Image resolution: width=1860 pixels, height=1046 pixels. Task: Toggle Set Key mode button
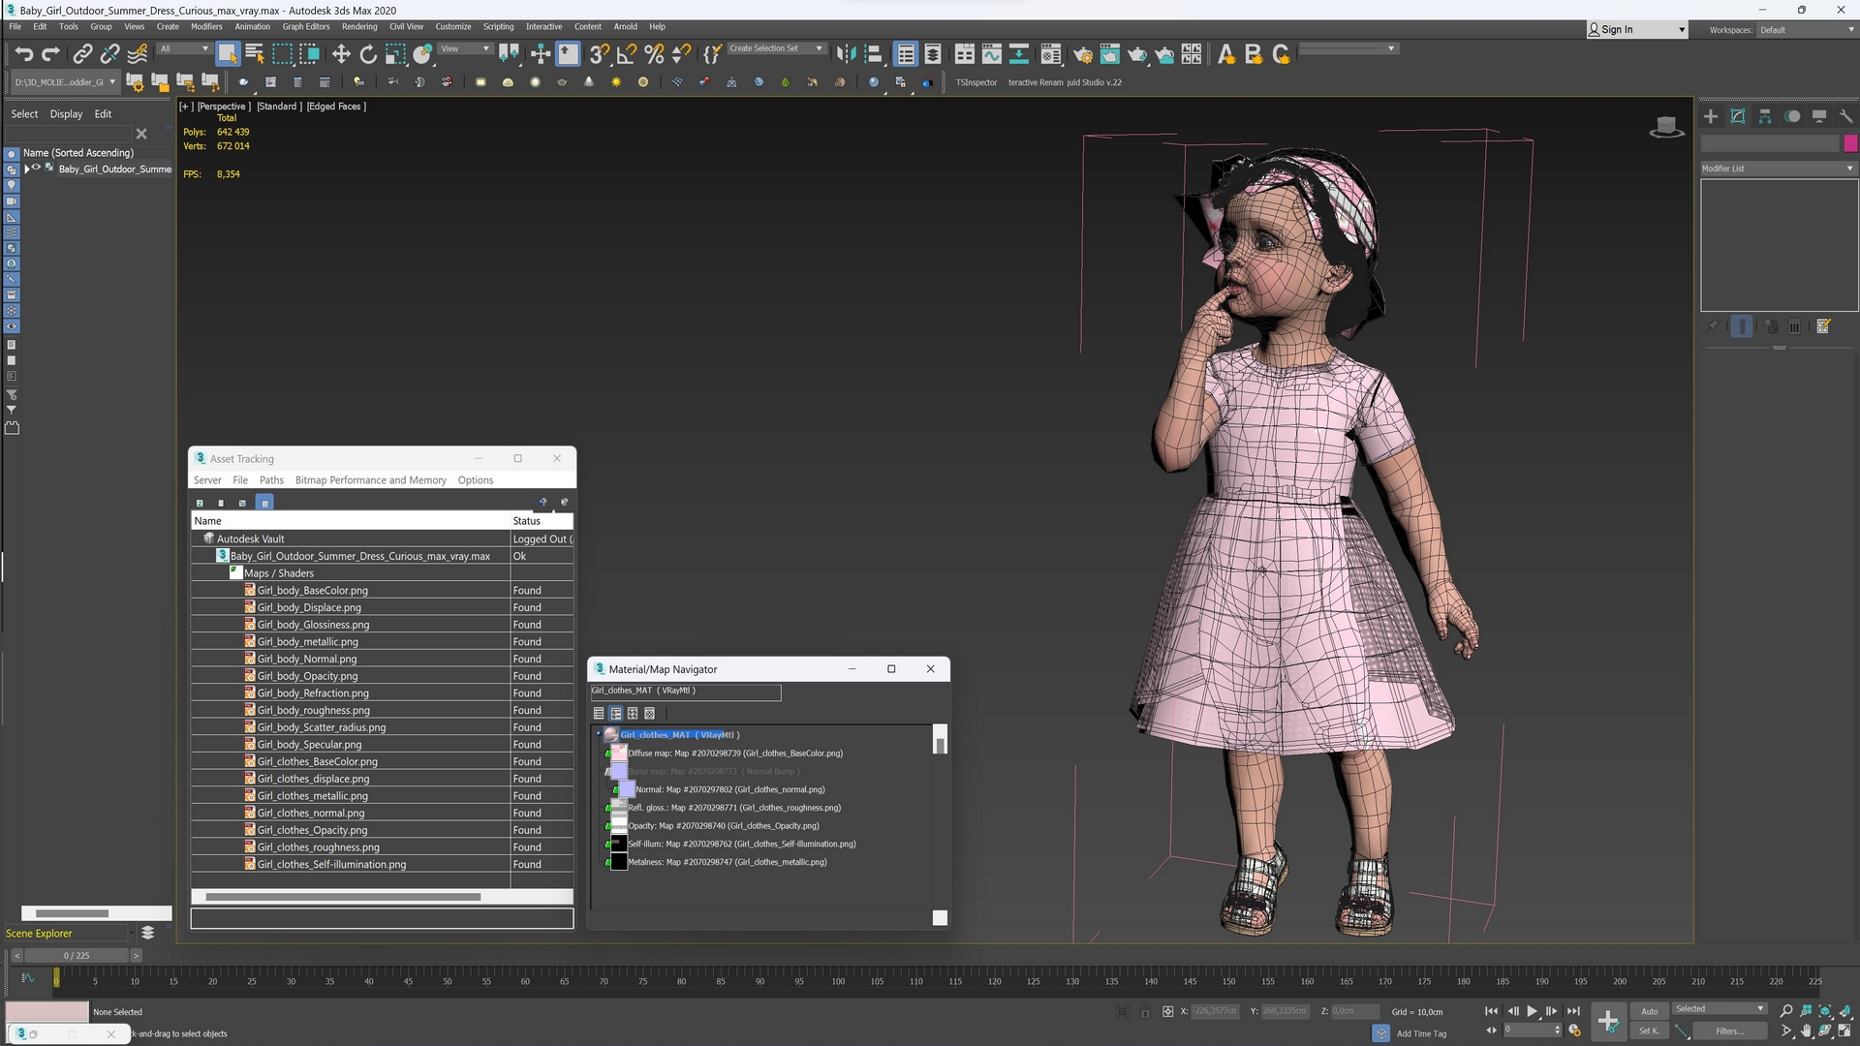pyautogui.click(x=1649, y=1031)
